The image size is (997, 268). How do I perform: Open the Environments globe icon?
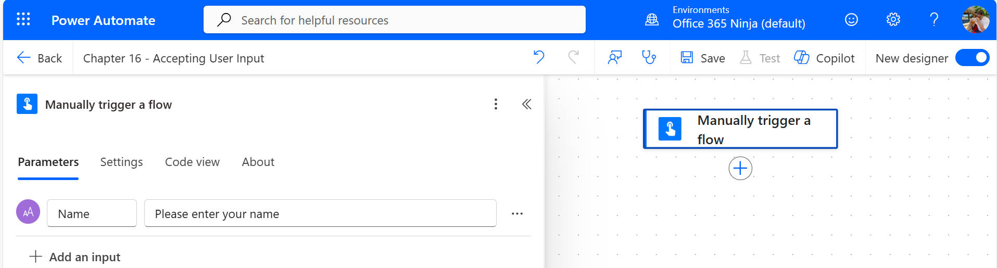[652, 20]
